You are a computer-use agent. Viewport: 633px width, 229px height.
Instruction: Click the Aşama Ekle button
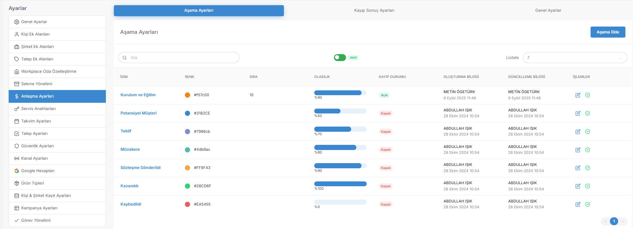608,32
